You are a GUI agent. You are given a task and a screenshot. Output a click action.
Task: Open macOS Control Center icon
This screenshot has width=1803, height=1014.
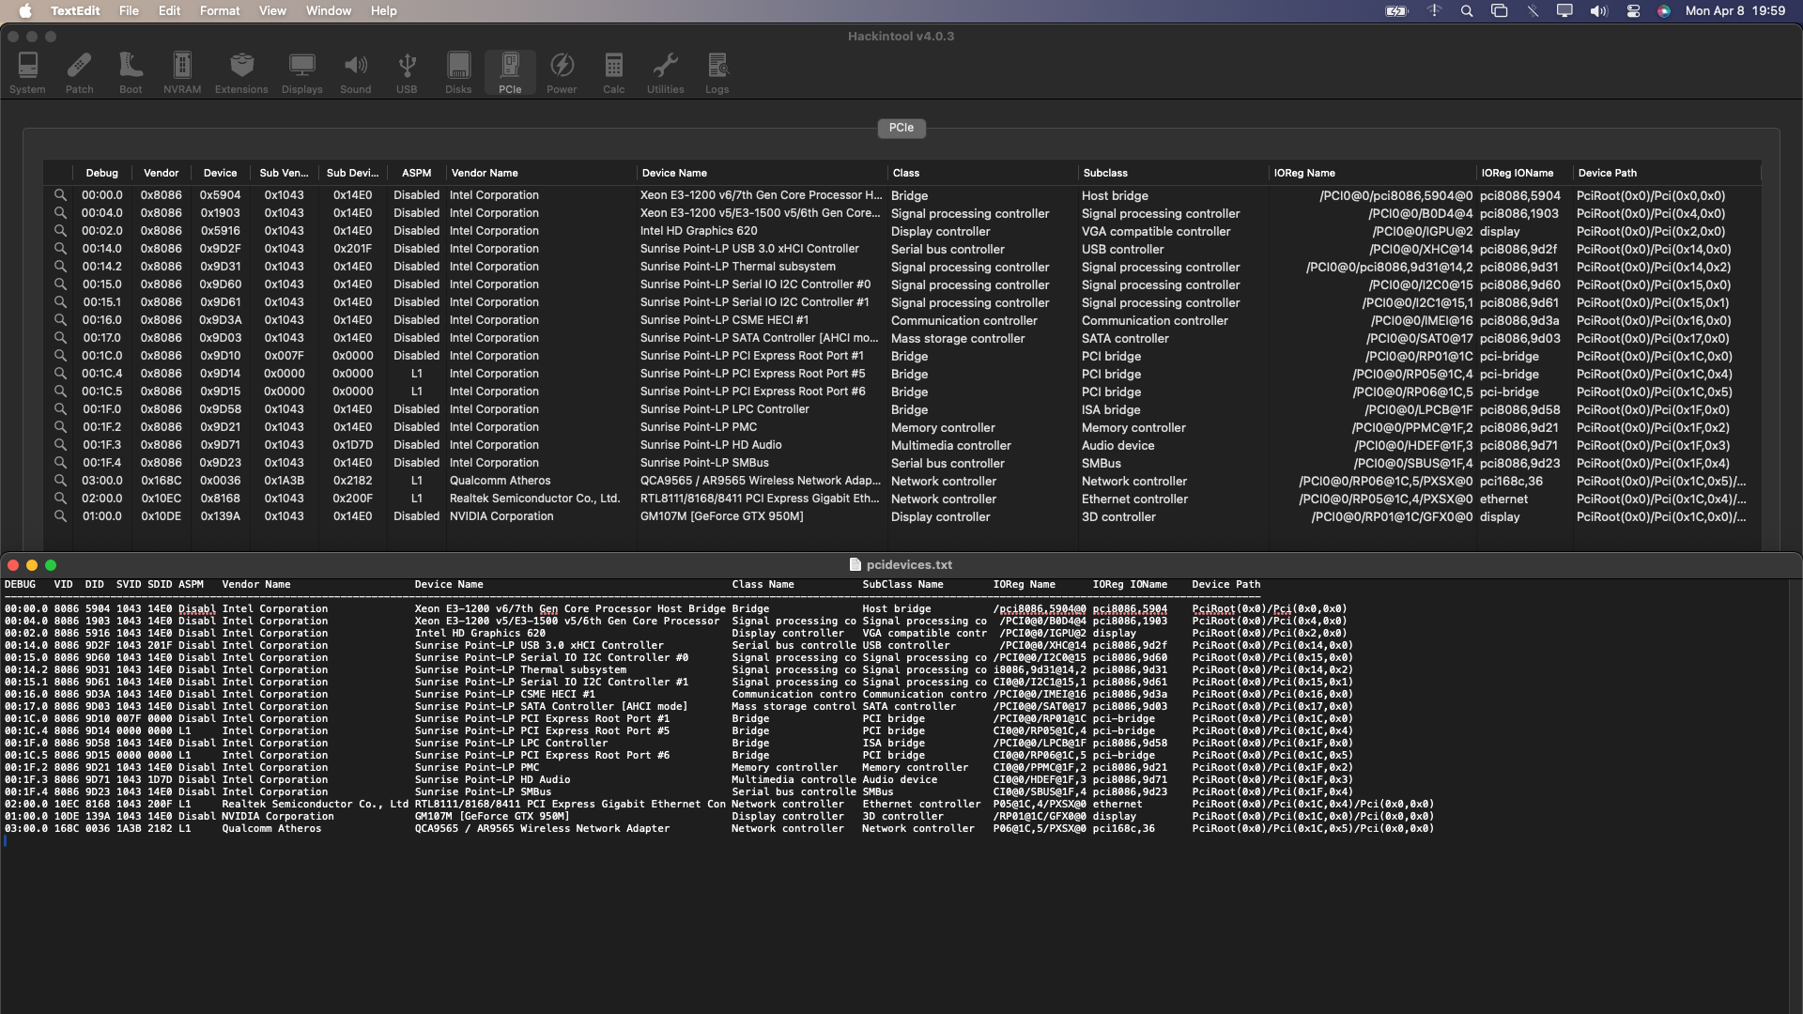tap(1633, 11)
